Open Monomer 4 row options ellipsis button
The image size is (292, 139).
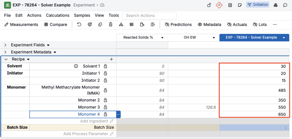click(118, 115)
